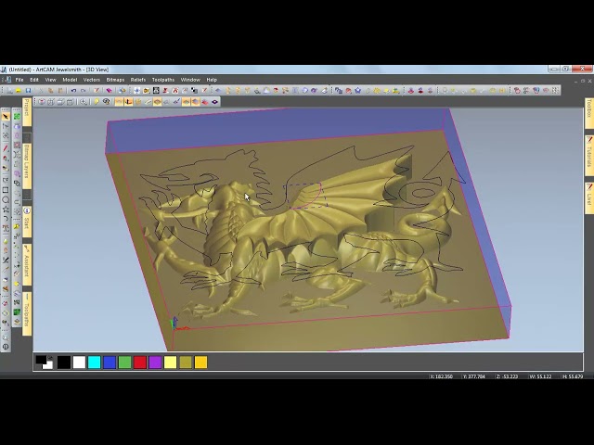Open the Edit menu
Screen dimensions: 594x445
tap(34, 80)
